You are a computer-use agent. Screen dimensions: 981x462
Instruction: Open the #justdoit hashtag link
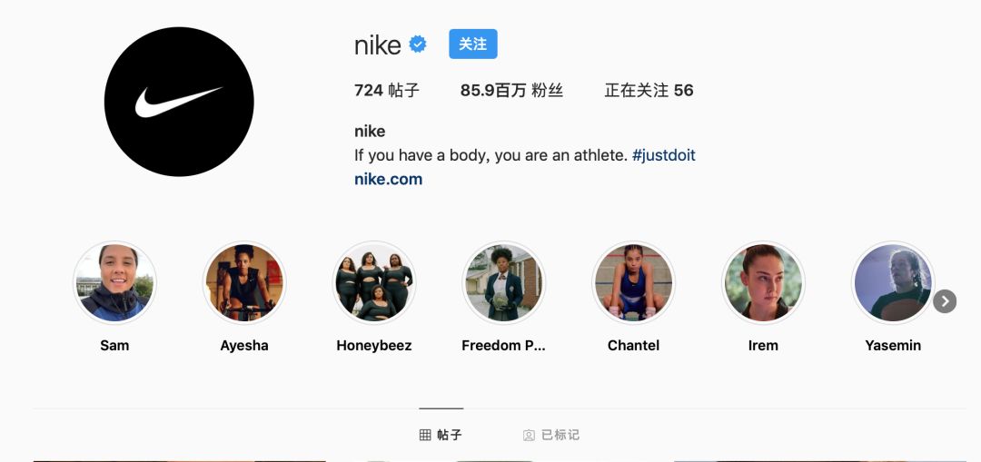click(x=663, y=155)
